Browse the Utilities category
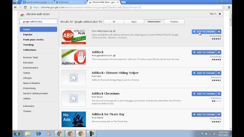The width and height of the screenshot is (244, 137). 27,99
